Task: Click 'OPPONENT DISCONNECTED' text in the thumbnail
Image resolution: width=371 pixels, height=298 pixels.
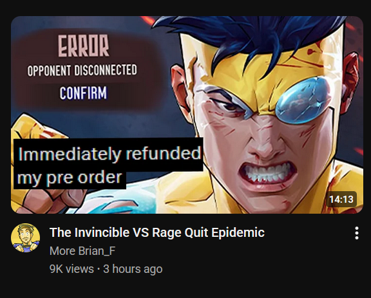Action: pos(82,70)
